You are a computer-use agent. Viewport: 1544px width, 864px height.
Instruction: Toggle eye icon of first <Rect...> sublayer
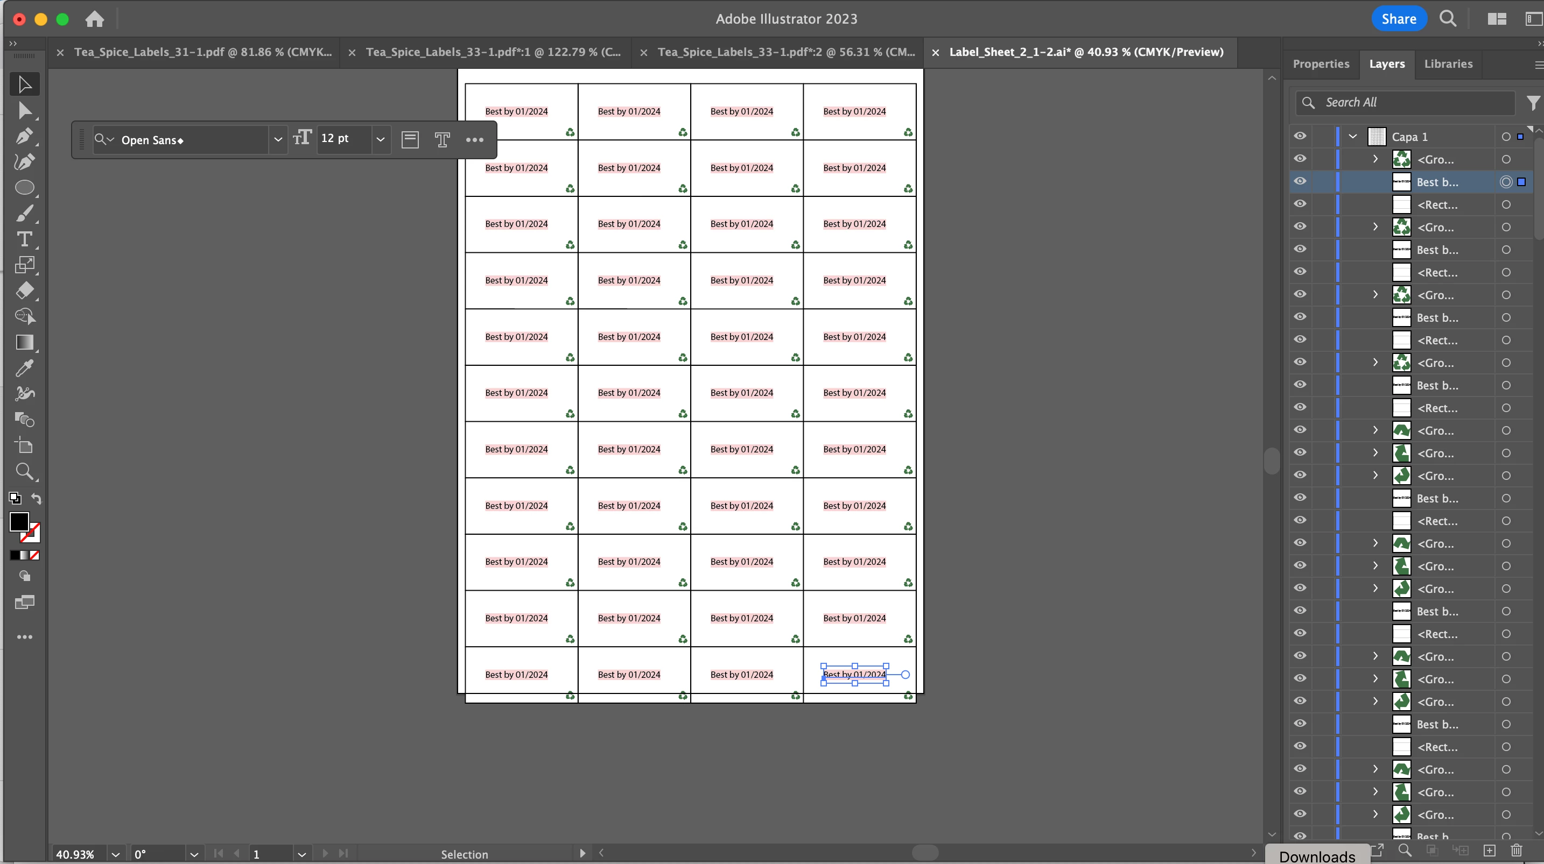1300,204
